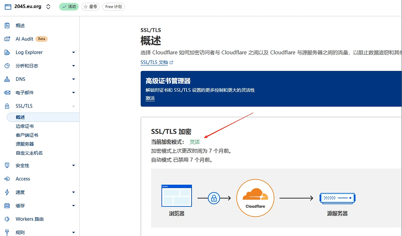Click 激活 in the 高级证书管理器 banner

(150, 98)
